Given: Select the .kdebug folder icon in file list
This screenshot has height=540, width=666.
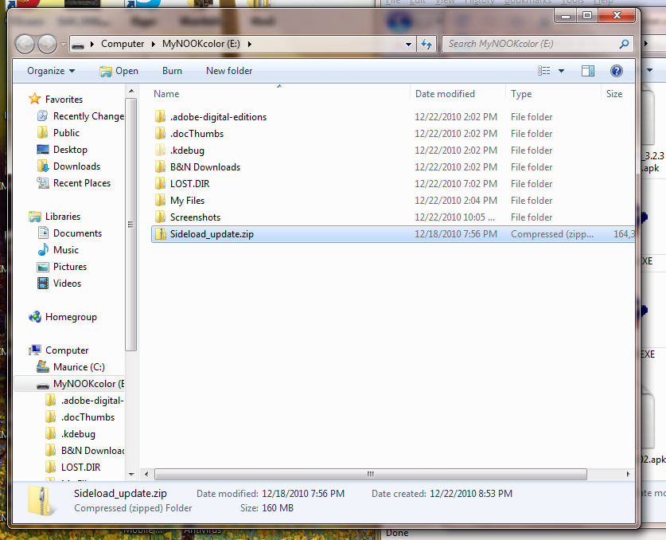Looking at the screenshot, I should 160,150.
